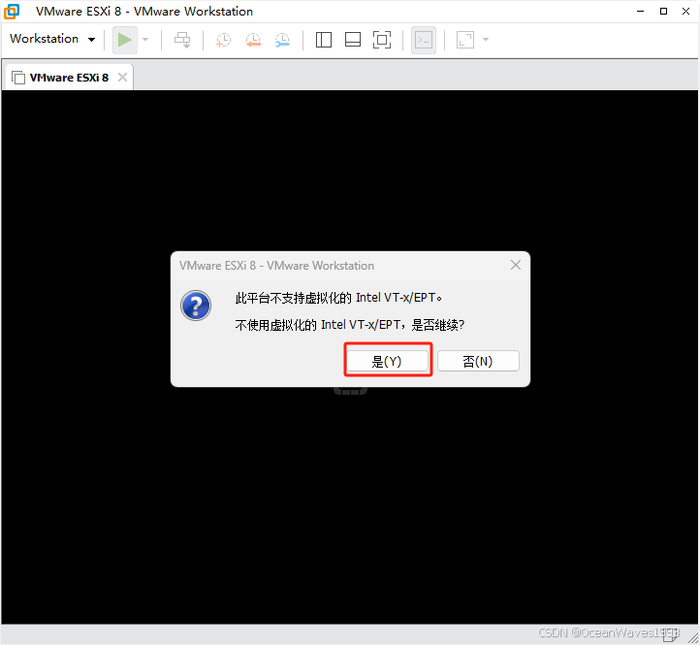Click the green Power On play button

[124, 40]
